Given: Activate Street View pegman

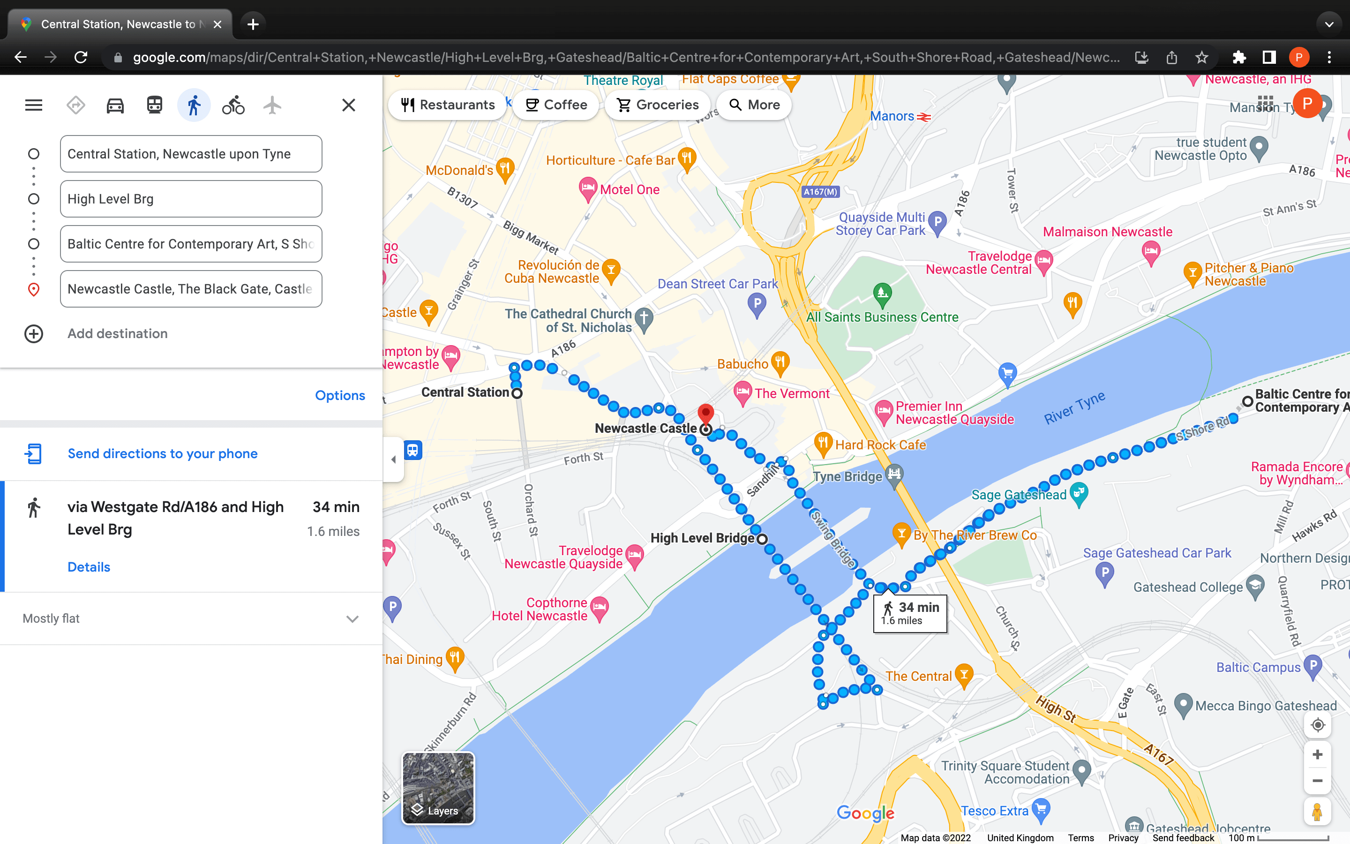Looking at the screenshot, I should (1318, 811).
